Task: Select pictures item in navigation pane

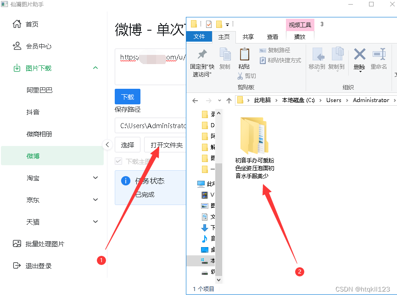Action: (x=207, y=206)
